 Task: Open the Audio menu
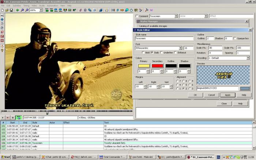pos(42,5)
